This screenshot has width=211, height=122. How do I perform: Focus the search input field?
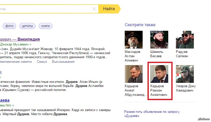click(x=46, y=9)
